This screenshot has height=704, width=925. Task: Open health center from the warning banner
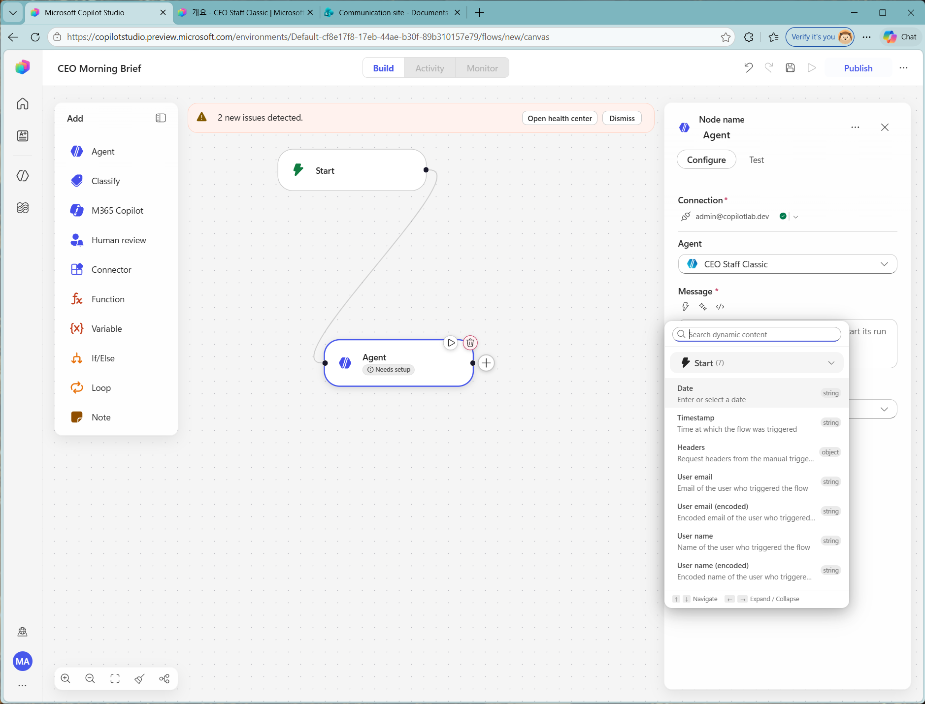pos(560,118)
